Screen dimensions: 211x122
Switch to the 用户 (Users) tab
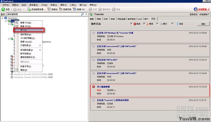pos(146,19)
